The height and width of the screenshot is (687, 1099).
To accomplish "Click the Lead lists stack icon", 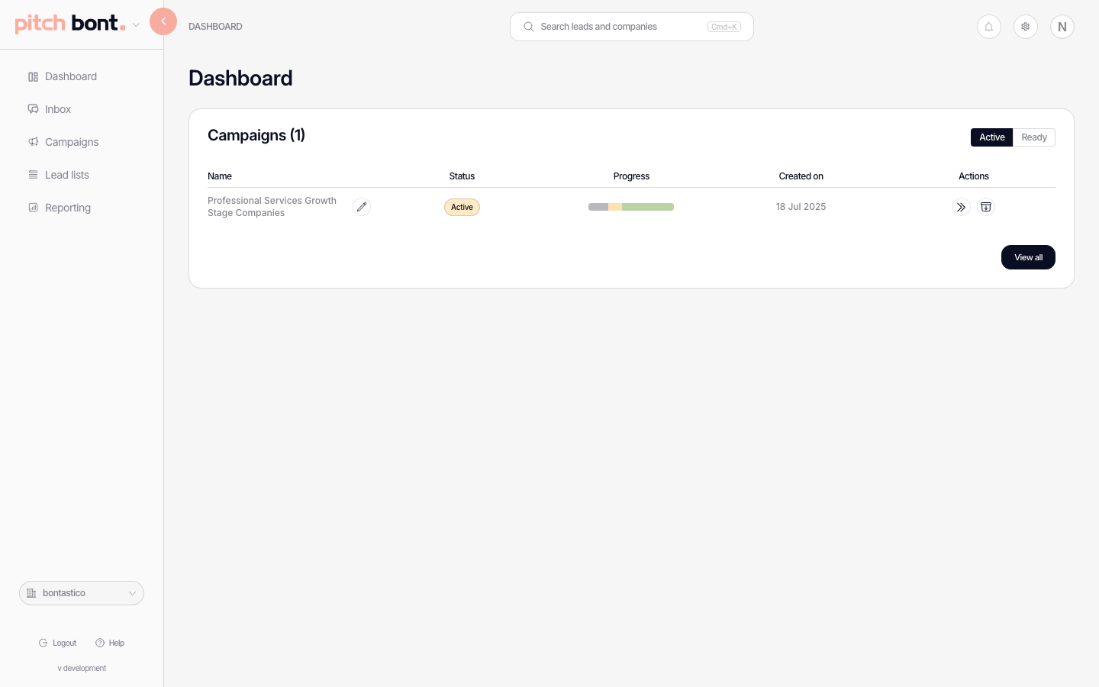I will click(33, 175).
